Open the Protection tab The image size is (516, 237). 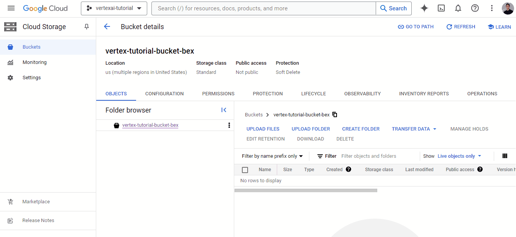pyautogui.click(x=268, y=94)
